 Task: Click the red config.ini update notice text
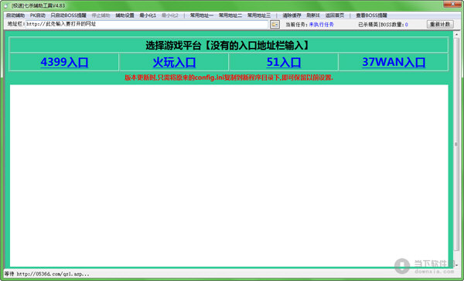[x=229, y=77]
